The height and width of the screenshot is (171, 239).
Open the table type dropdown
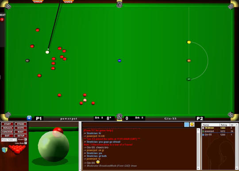tap(9, 140)
